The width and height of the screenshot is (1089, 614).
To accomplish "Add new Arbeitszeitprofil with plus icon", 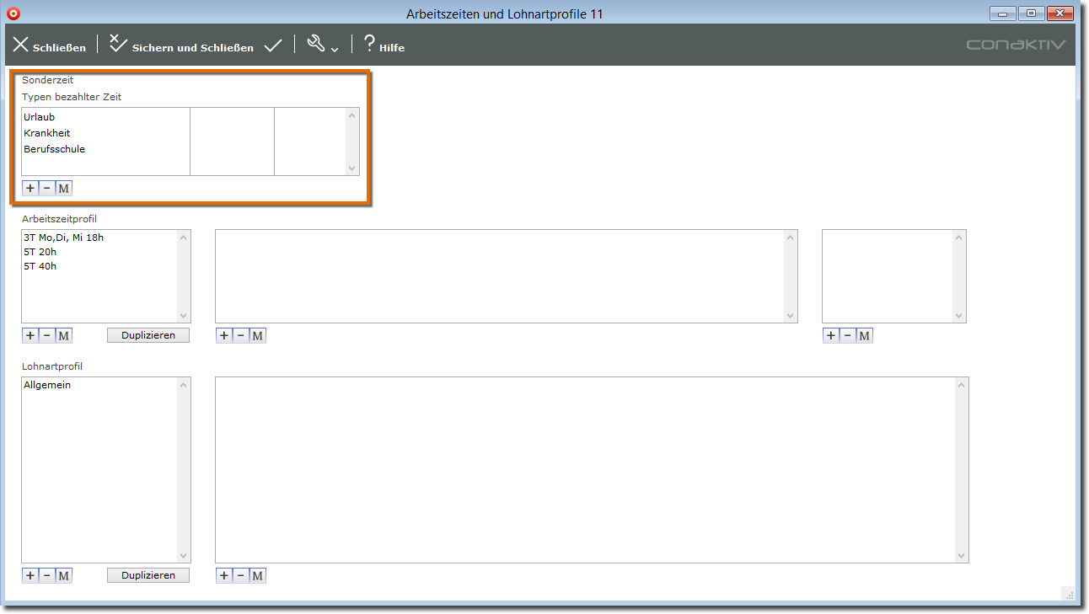I will pyautogui.click(x=30, y=335).
